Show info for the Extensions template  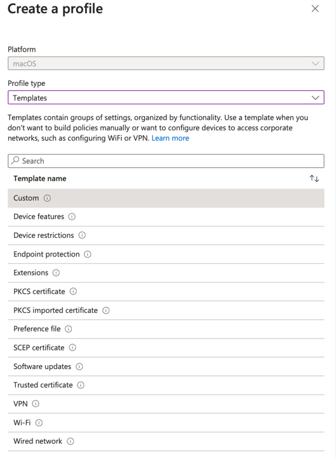[x=56, y=273]
